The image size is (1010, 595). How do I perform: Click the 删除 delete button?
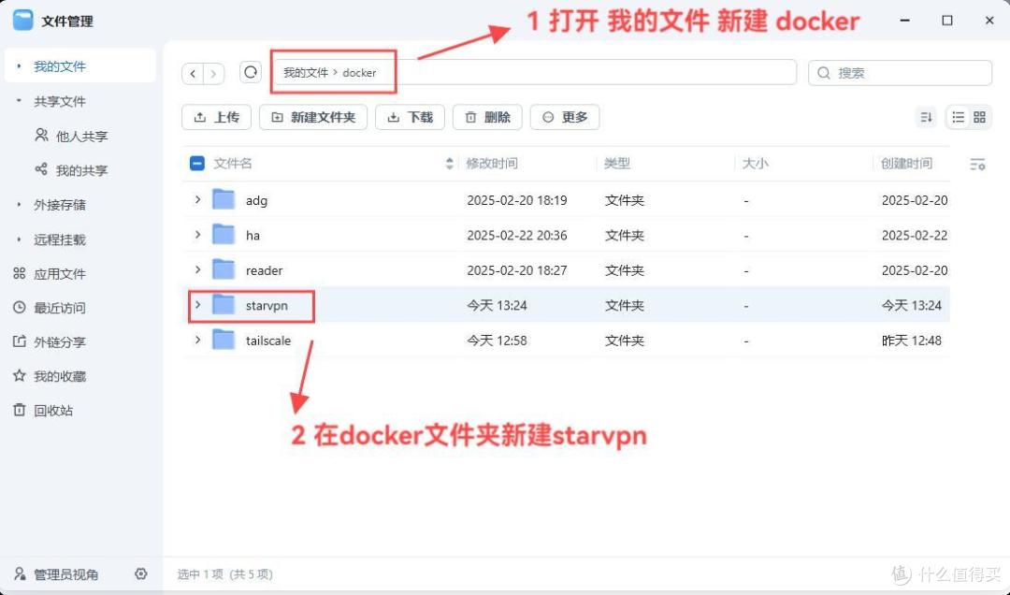(487, 117)
